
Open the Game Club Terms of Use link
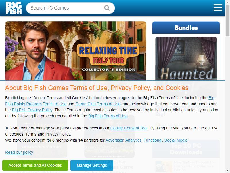[98, 104]
